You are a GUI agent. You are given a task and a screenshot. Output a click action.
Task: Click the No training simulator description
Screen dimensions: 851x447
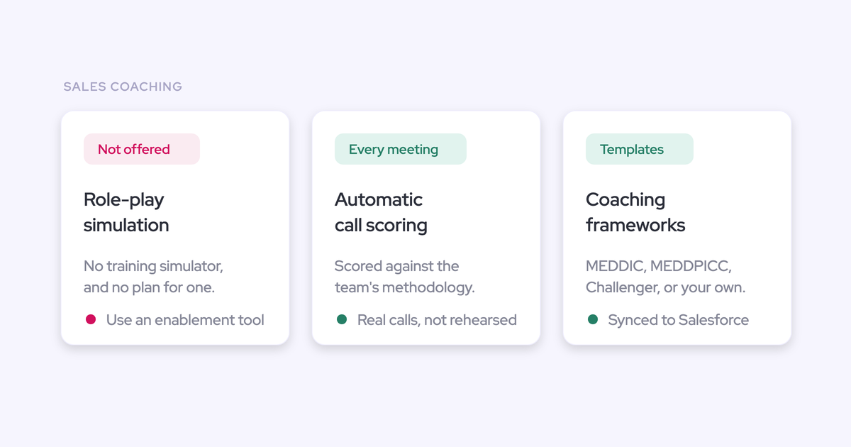click(154, 277)
